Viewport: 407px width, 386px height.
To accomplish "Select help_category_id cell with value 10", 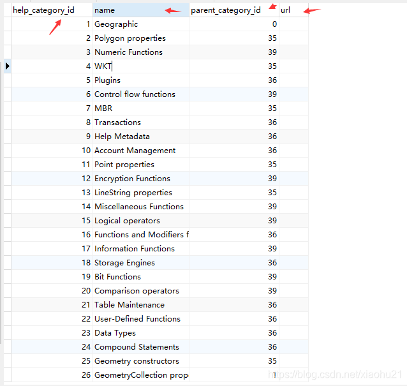I will click(x=52, y=151).
